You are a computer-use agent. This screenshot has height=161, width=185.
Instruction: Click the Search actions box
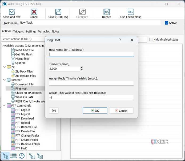pos(23,39)
